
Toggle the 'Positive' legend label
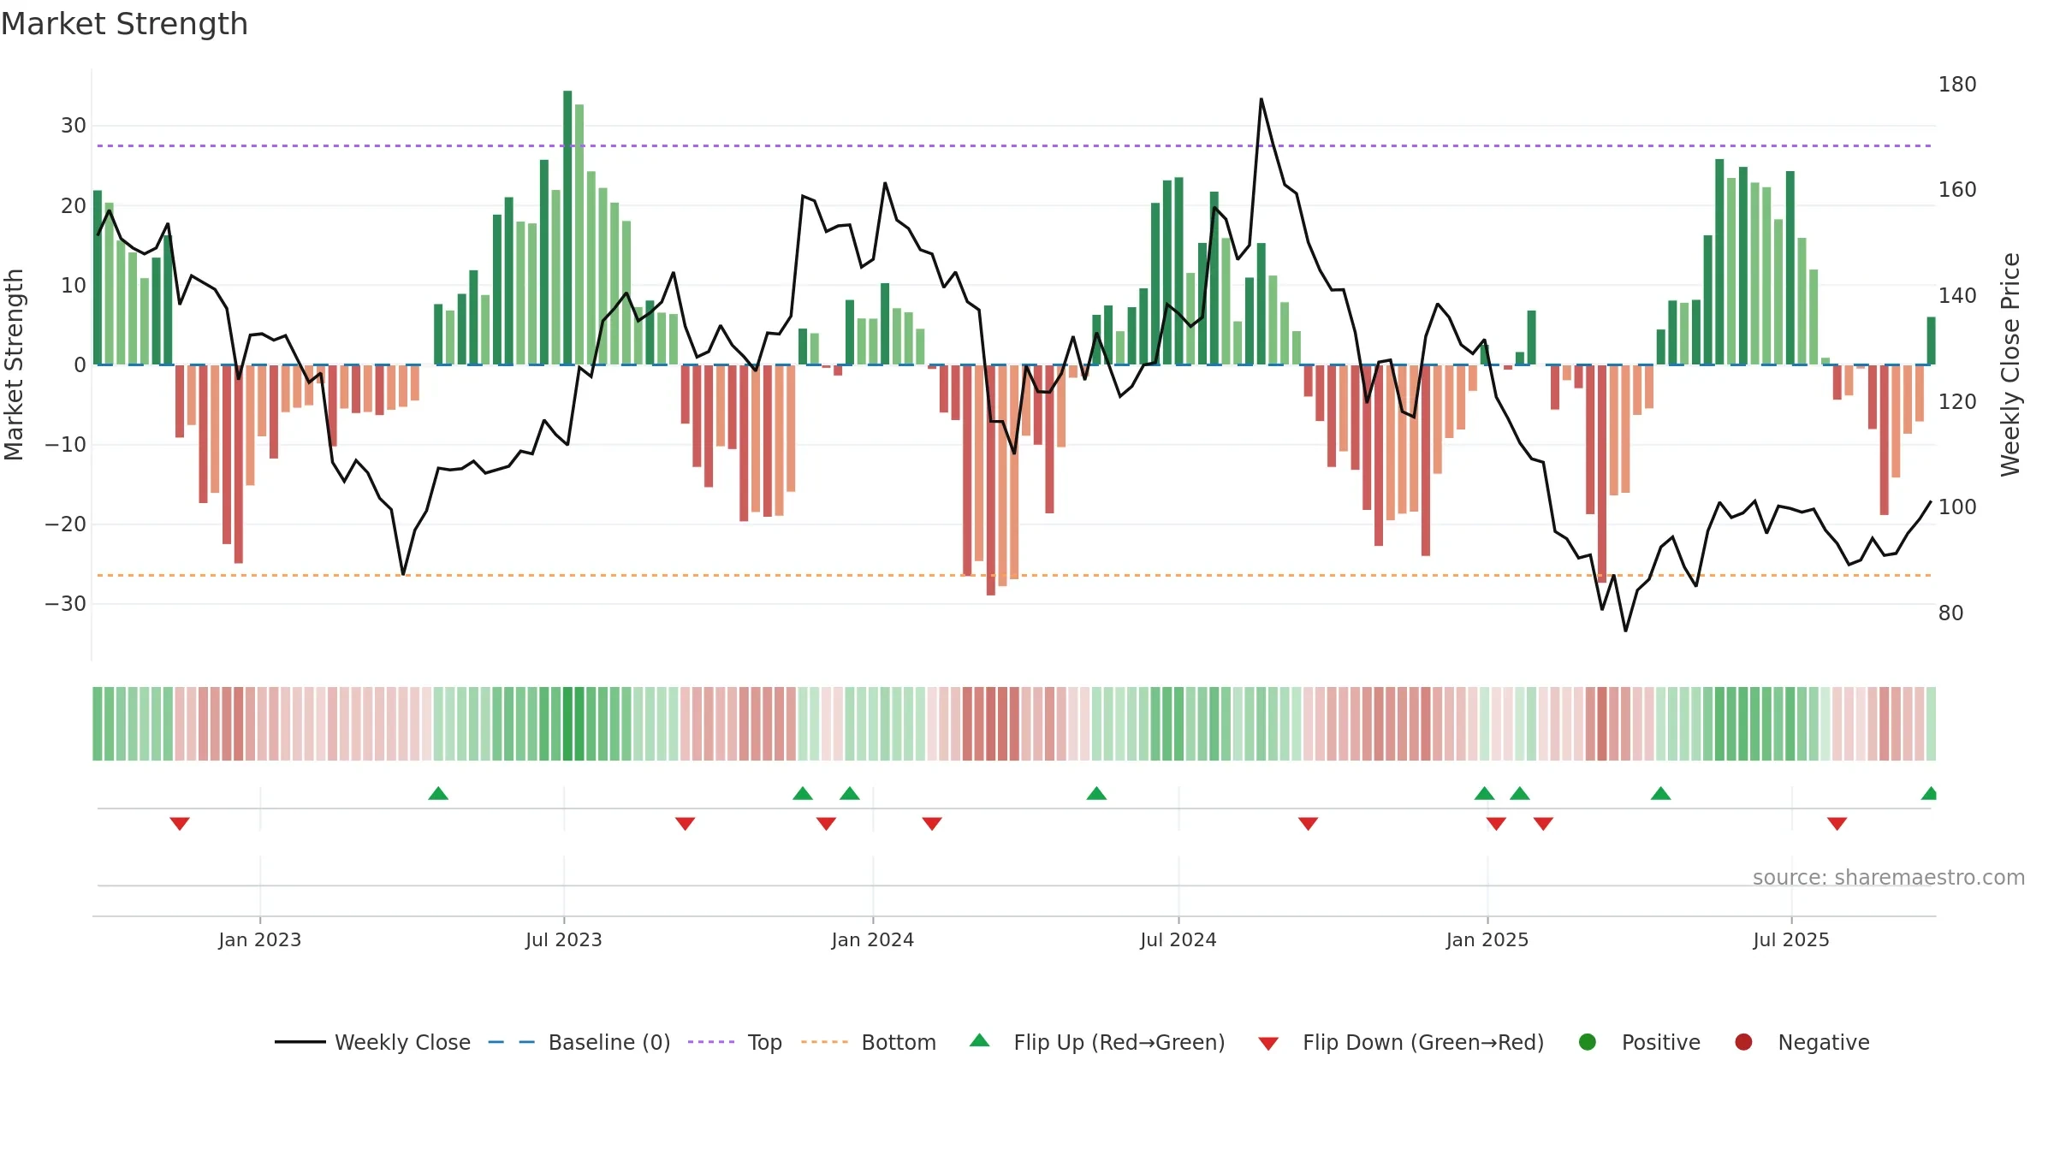click(x=1661, y=1042)
